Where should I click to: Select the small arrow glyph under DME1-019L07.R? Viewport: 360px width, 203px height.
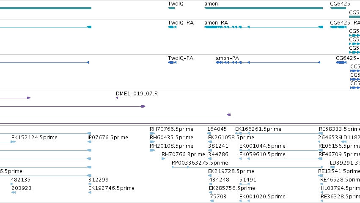117,98
